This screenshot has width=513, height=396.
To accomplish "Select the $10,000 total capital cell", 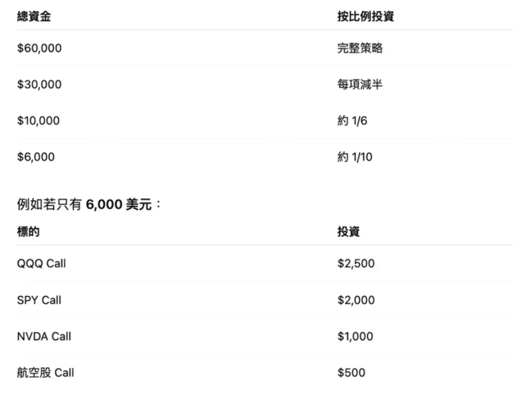I will pyautogui.click(x=38, y=121).
